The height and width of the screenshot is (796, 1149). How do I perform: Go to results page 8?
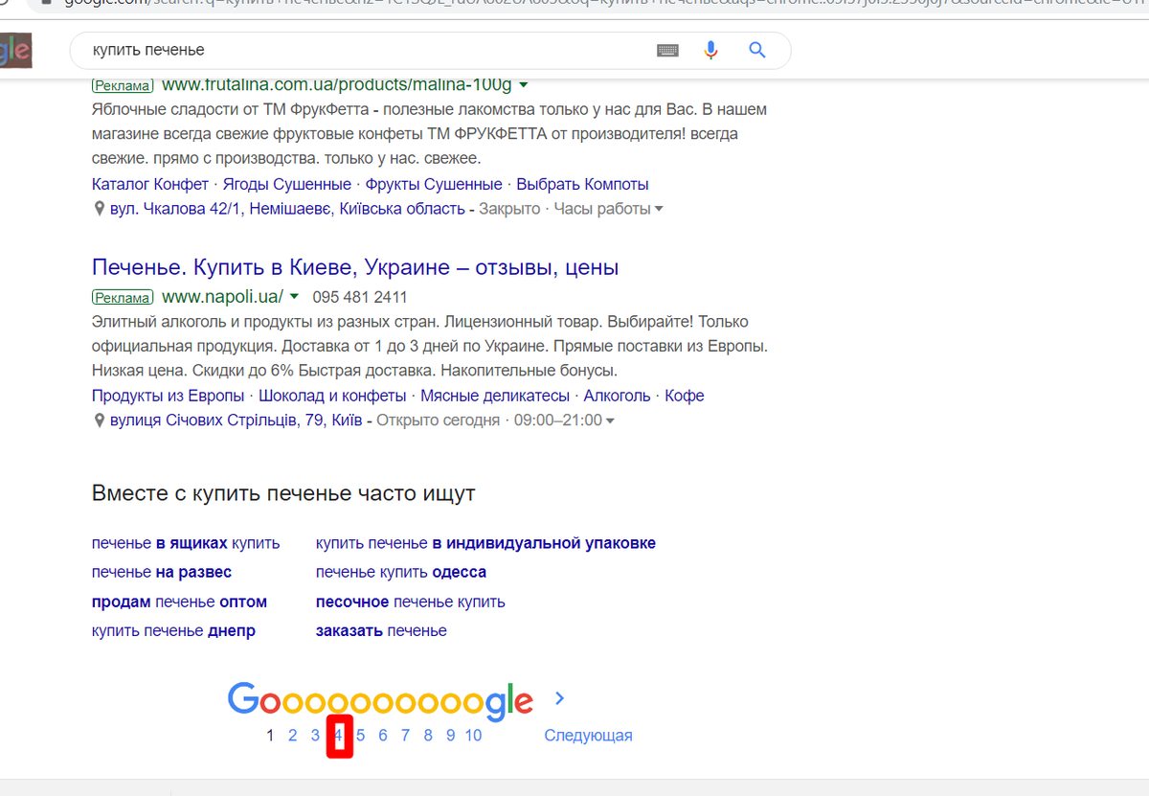(x=428, y=736)
